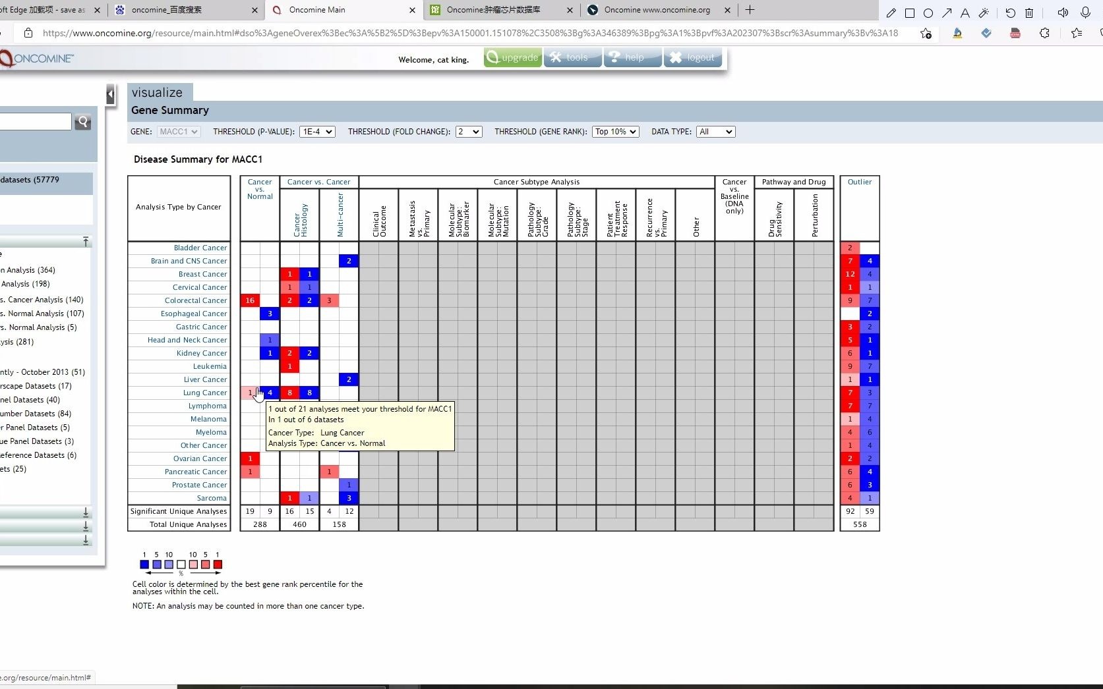Screen dimensions: 1103x689
Task: Select the magic wand highlighter tool
Action: [984, 13]
